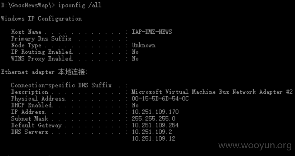This screenshot has width=295, height=156.
Task: Click the Primary Dns Suffix label
Action: pos(41,39)
